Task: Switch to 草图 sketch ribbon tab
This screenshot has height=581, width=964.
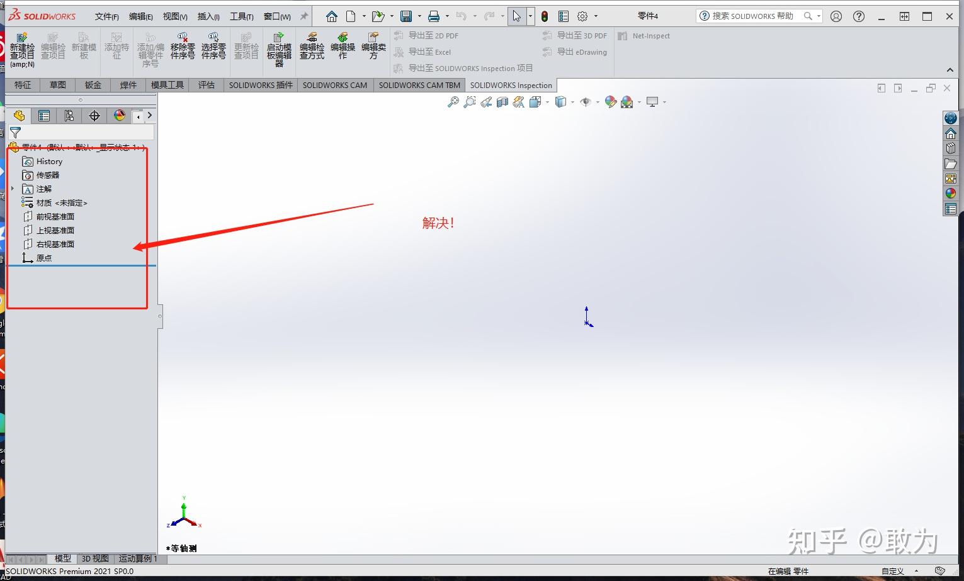Action: pos(58,85)
